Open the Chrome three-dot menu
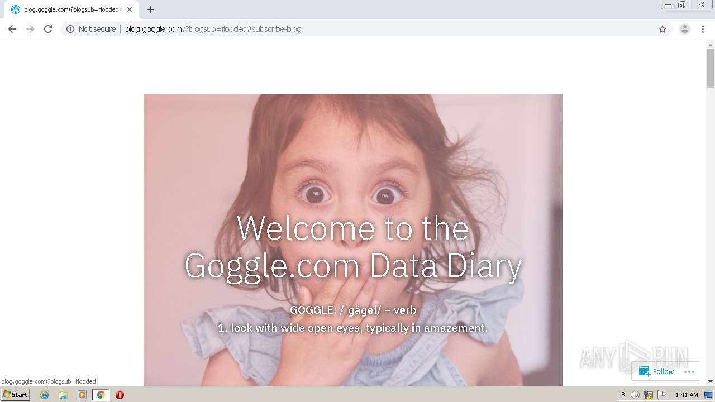The image size is (715, 402). point(703,29)
